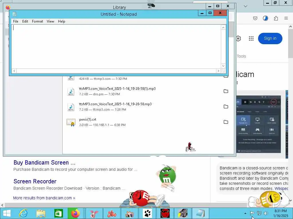Select the penis(1).crt download entry
293x219 pixels.
click(148, 122)
